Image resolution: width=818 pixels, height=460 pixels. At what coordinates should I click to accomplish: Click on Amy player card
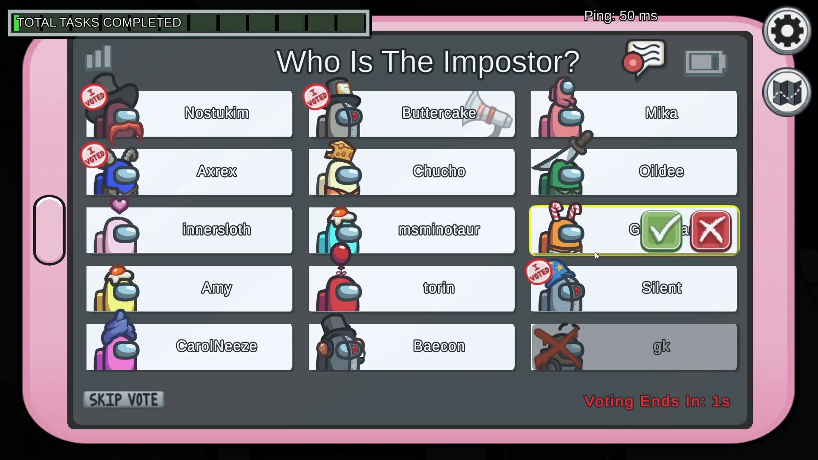coord(190,287)
